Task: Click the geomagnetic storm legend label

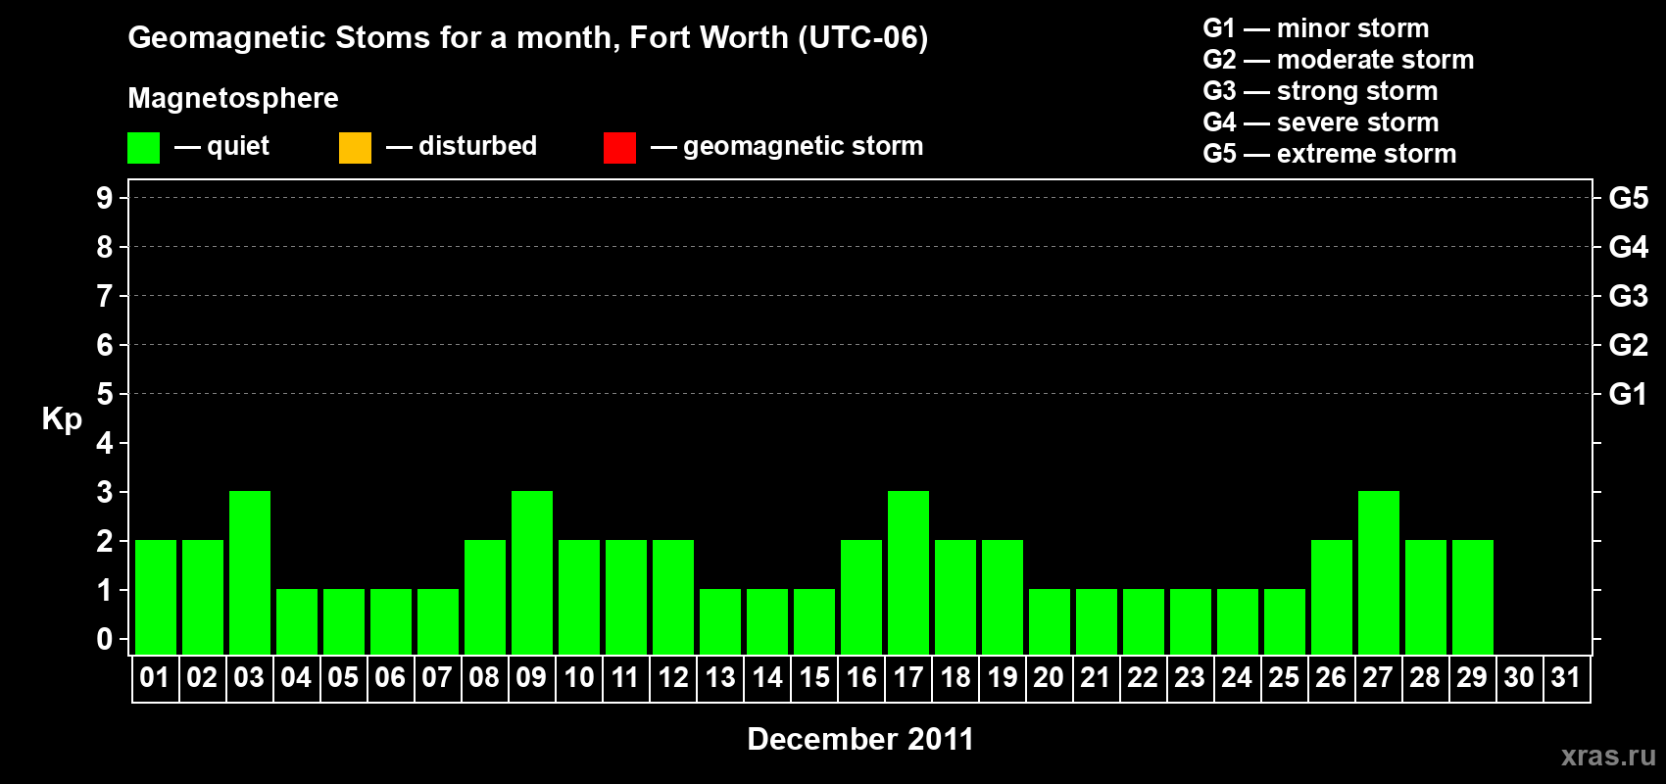Action: [803, 146]
